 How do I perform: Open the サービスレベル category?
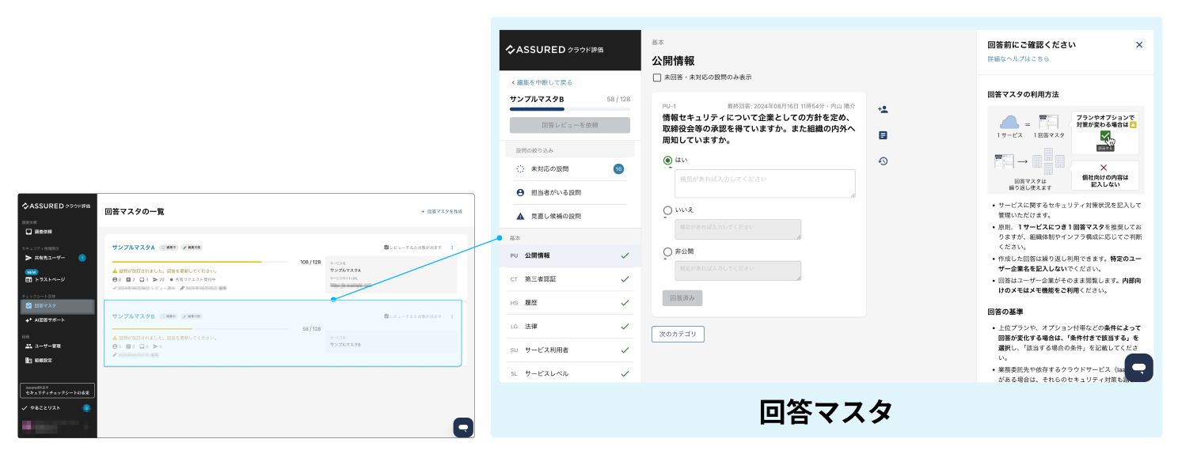tap(569, 373)
